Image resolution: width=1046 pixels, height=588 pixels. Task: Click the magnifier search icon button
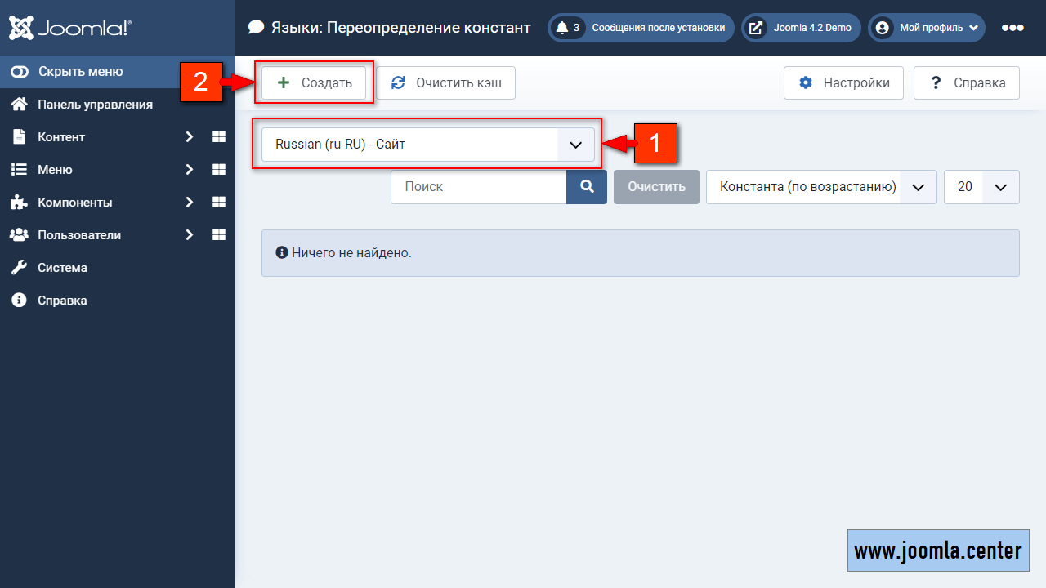tap(587, 187)
